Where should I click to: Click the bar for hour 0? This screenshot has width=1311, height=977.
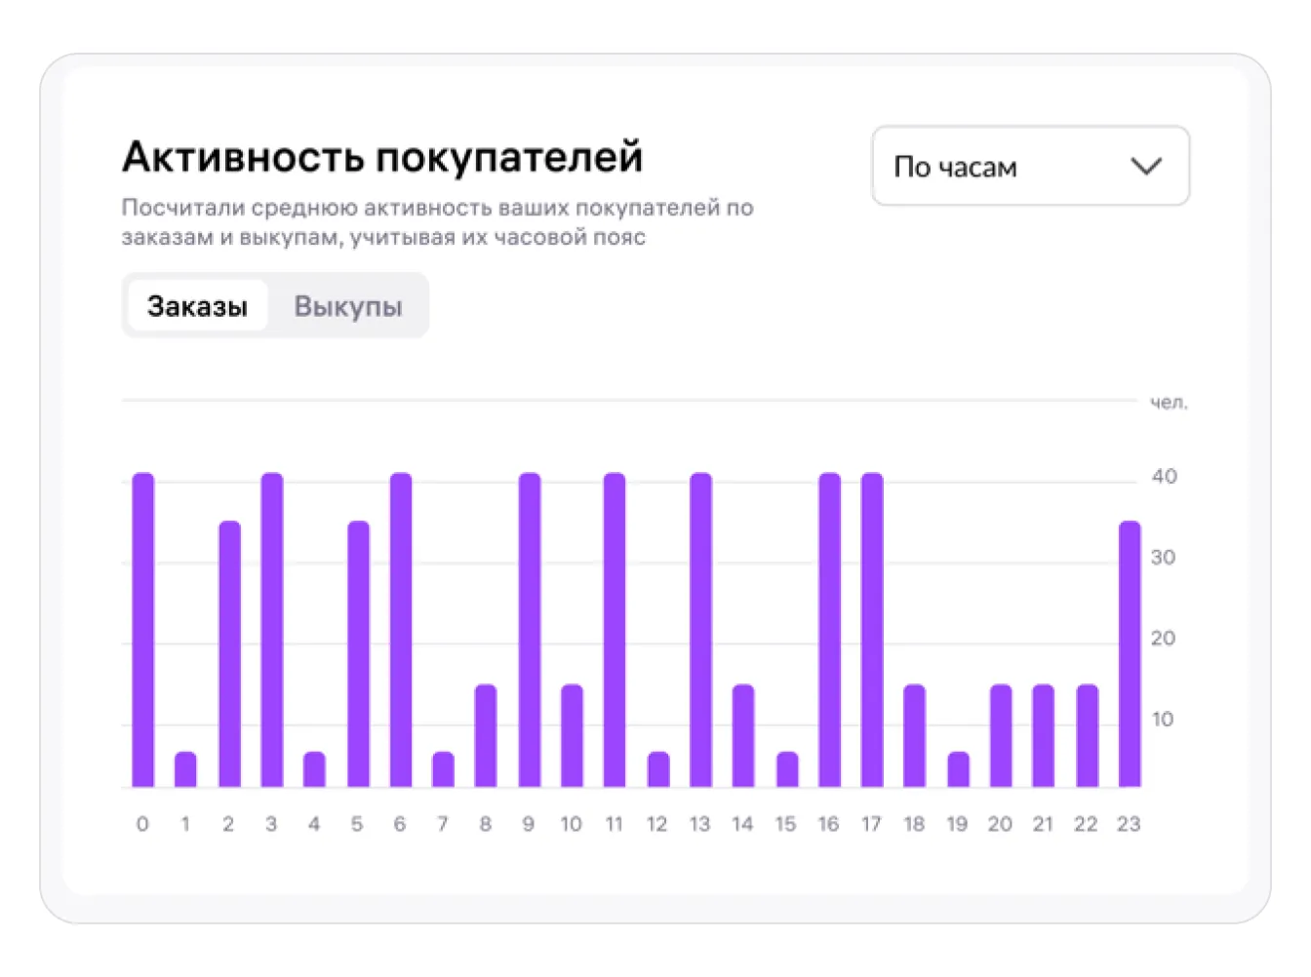(143, 630)
